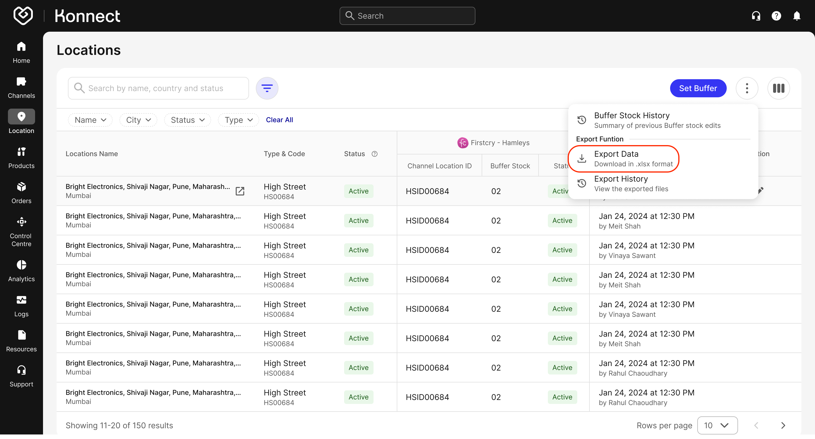
Task: Open the notifications bell
Action: pos(797,16)
